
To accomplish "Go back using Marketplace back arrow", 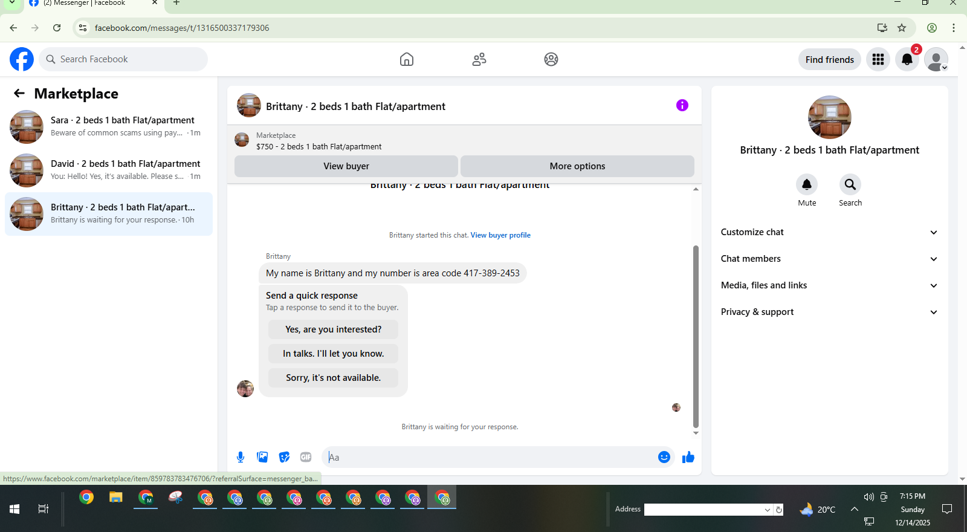I will (x=19, y=93).
